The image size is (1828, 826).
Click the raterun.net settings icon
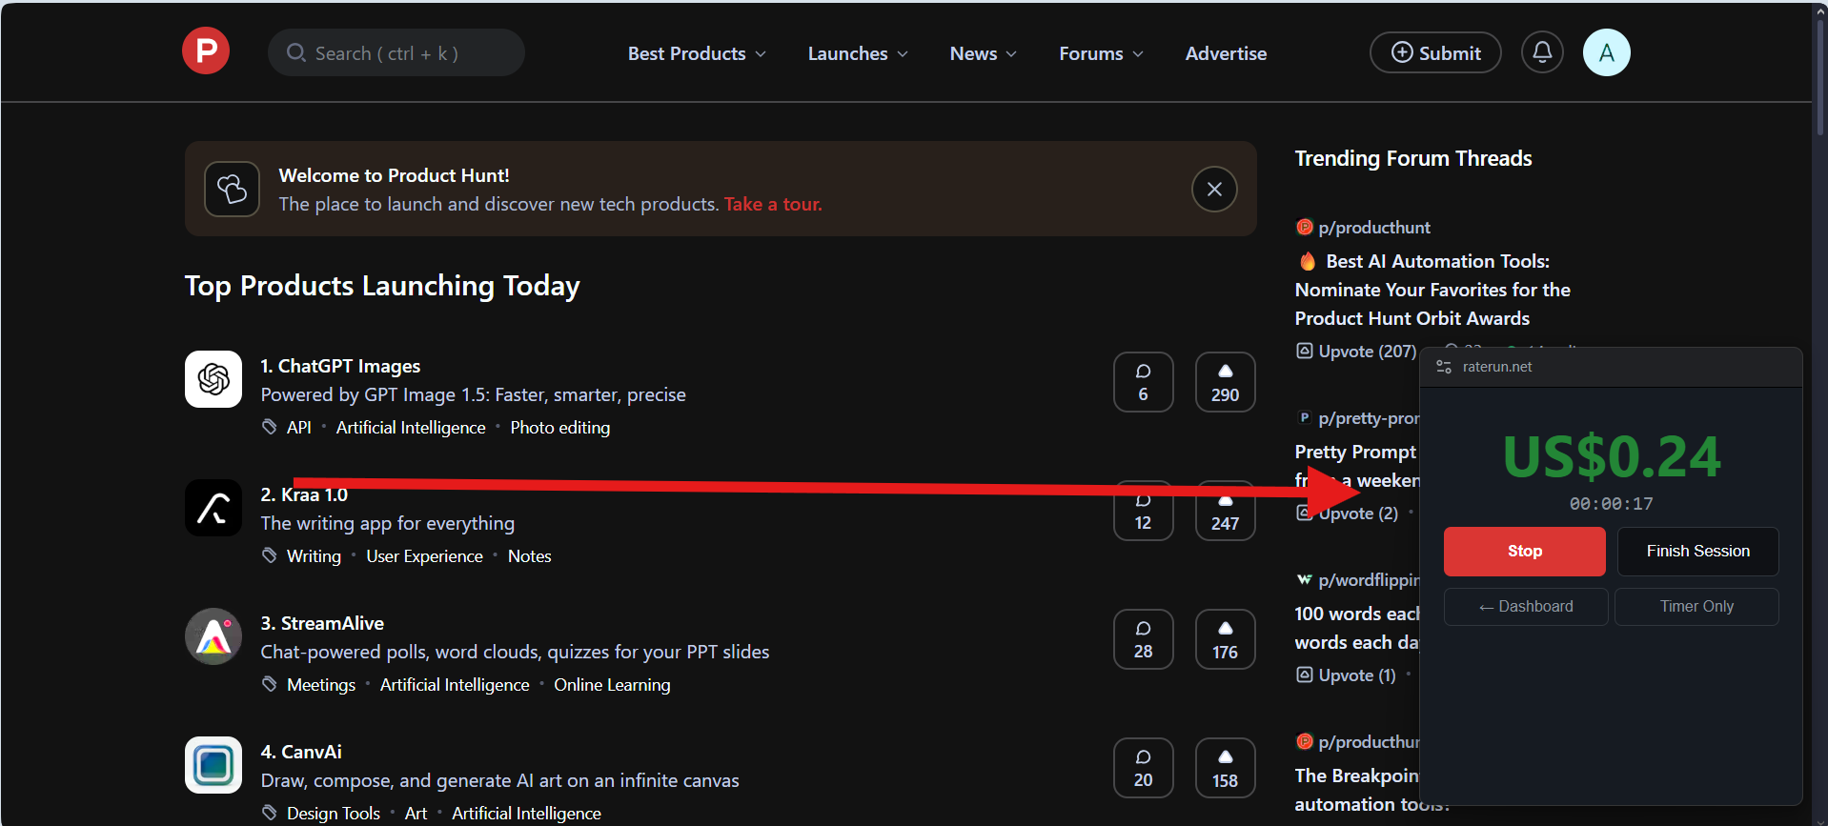click(x=1444, y=367)
